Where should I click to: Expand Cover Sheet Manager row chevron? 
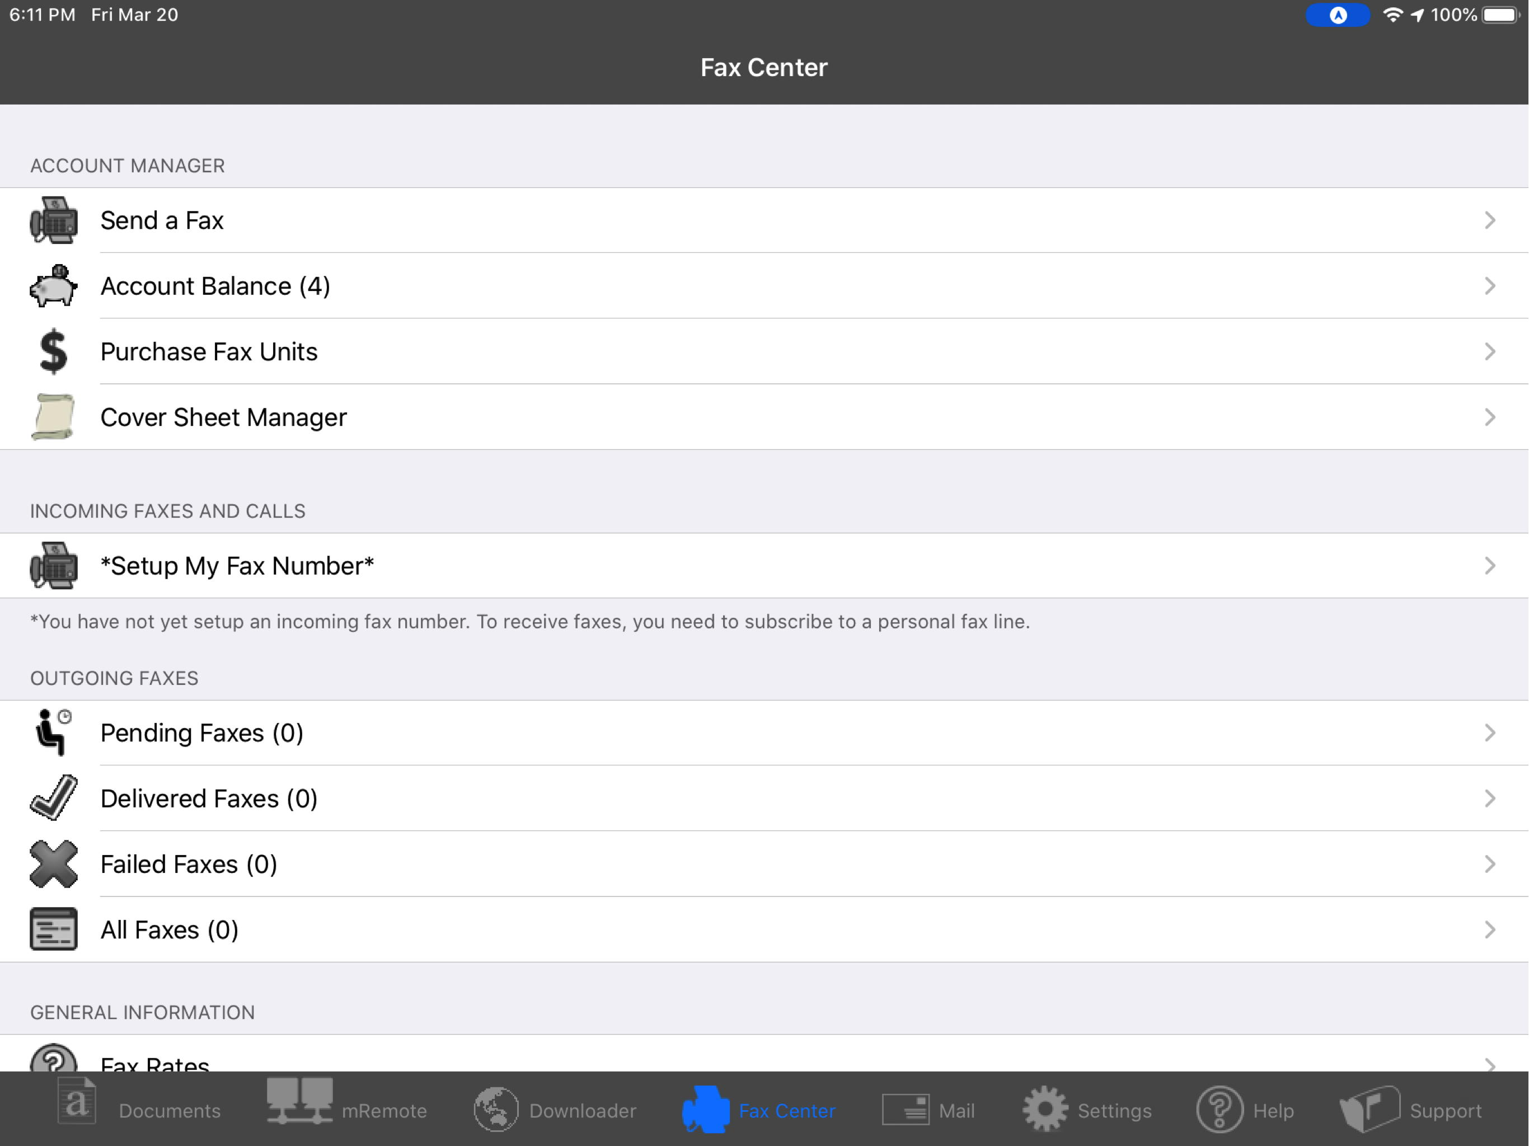tap(1490, 417)
